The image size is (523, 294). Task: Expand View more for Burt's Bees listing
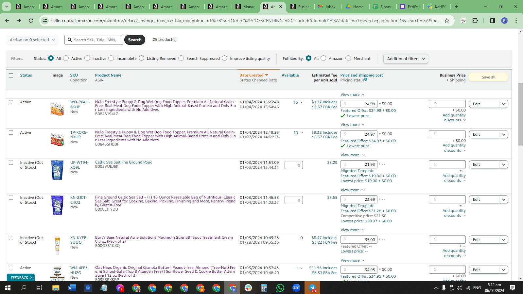coord(353,260)
